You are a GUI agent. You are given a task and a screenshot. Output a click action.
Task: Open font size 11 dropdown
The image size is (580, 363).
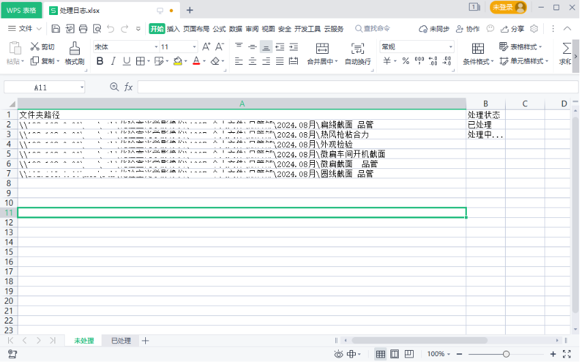tap(194, 46)
